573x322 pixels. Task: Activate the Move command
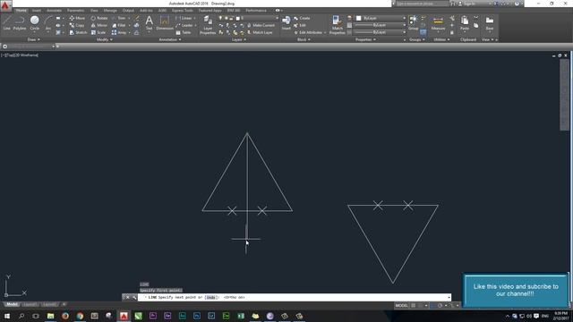(77, 18)
